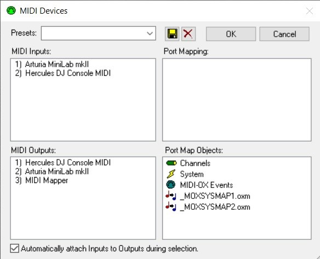Select the Channels port map icon
Screen dimensions: 320x259
(x=171, y=163)
